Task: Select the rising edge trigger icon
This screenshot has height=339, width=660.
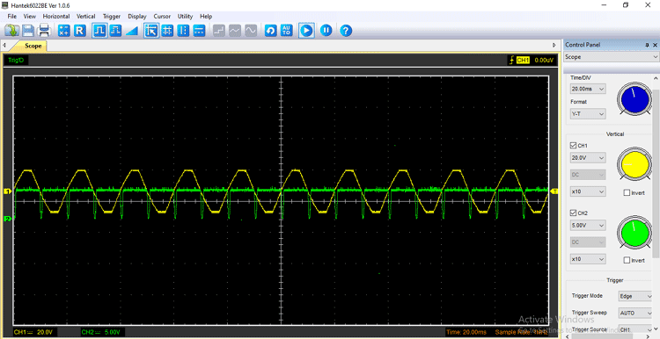Action: click(x=99, y=31)
